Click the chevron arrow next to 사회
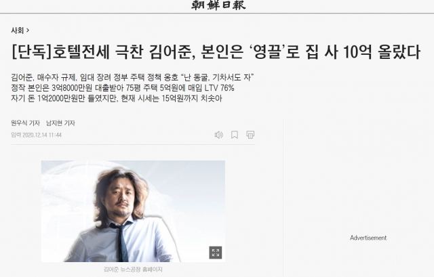Image resolution: width=434 pixels, height=277 pixels. (28, 30)
